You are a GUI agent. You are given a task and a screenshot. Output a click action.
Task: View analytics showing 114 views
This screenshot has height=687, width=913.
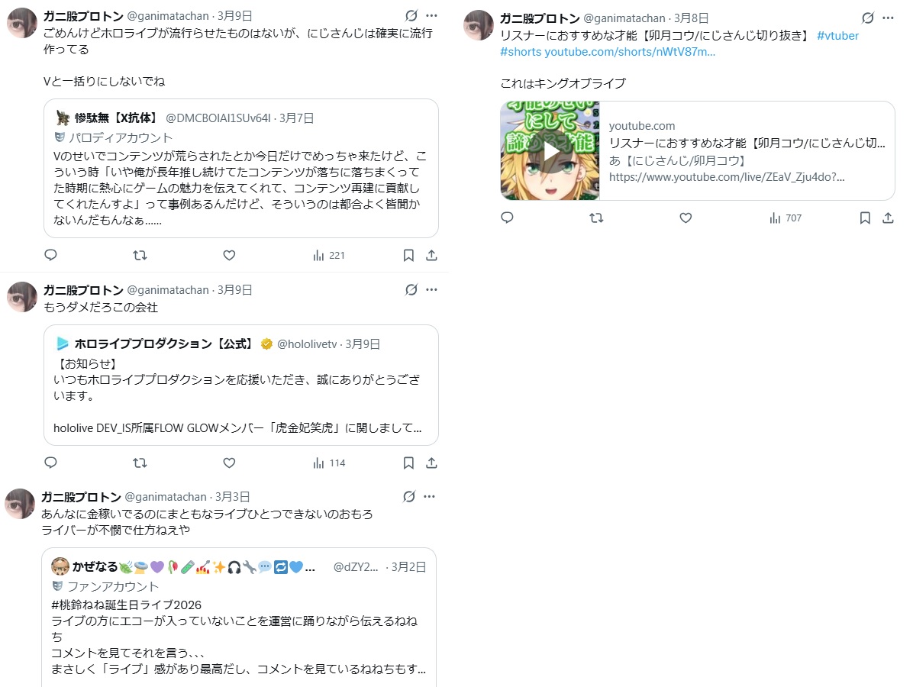click(x=329, y=463)
